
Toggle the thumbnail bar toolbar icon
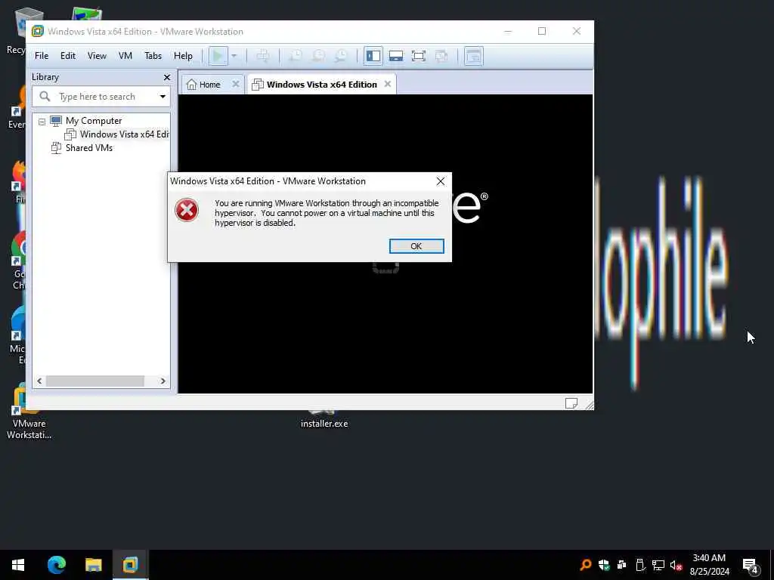(396, 56)
